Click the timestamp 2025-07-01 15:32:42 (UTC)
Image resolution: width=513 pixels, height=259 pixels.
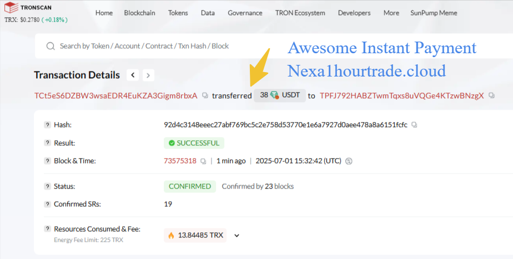pyautogui.click(x=298, y=161)
